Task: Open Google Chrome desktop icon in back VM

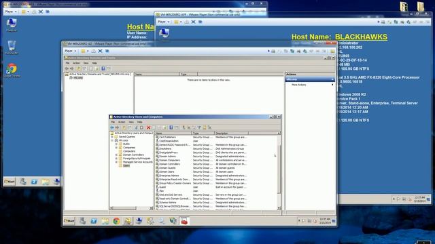Action: (12, 70)
